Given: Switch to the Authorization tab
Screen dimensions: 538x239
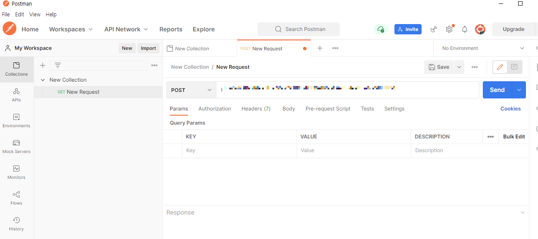Looking at the screenshot, I should 215,109.
